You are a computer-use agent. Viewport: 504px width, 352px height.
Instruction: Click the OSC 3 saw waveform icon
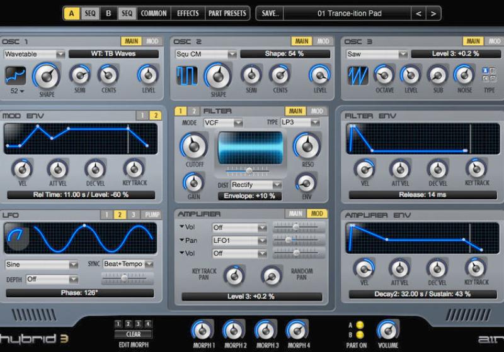click(x=358, y=75)
